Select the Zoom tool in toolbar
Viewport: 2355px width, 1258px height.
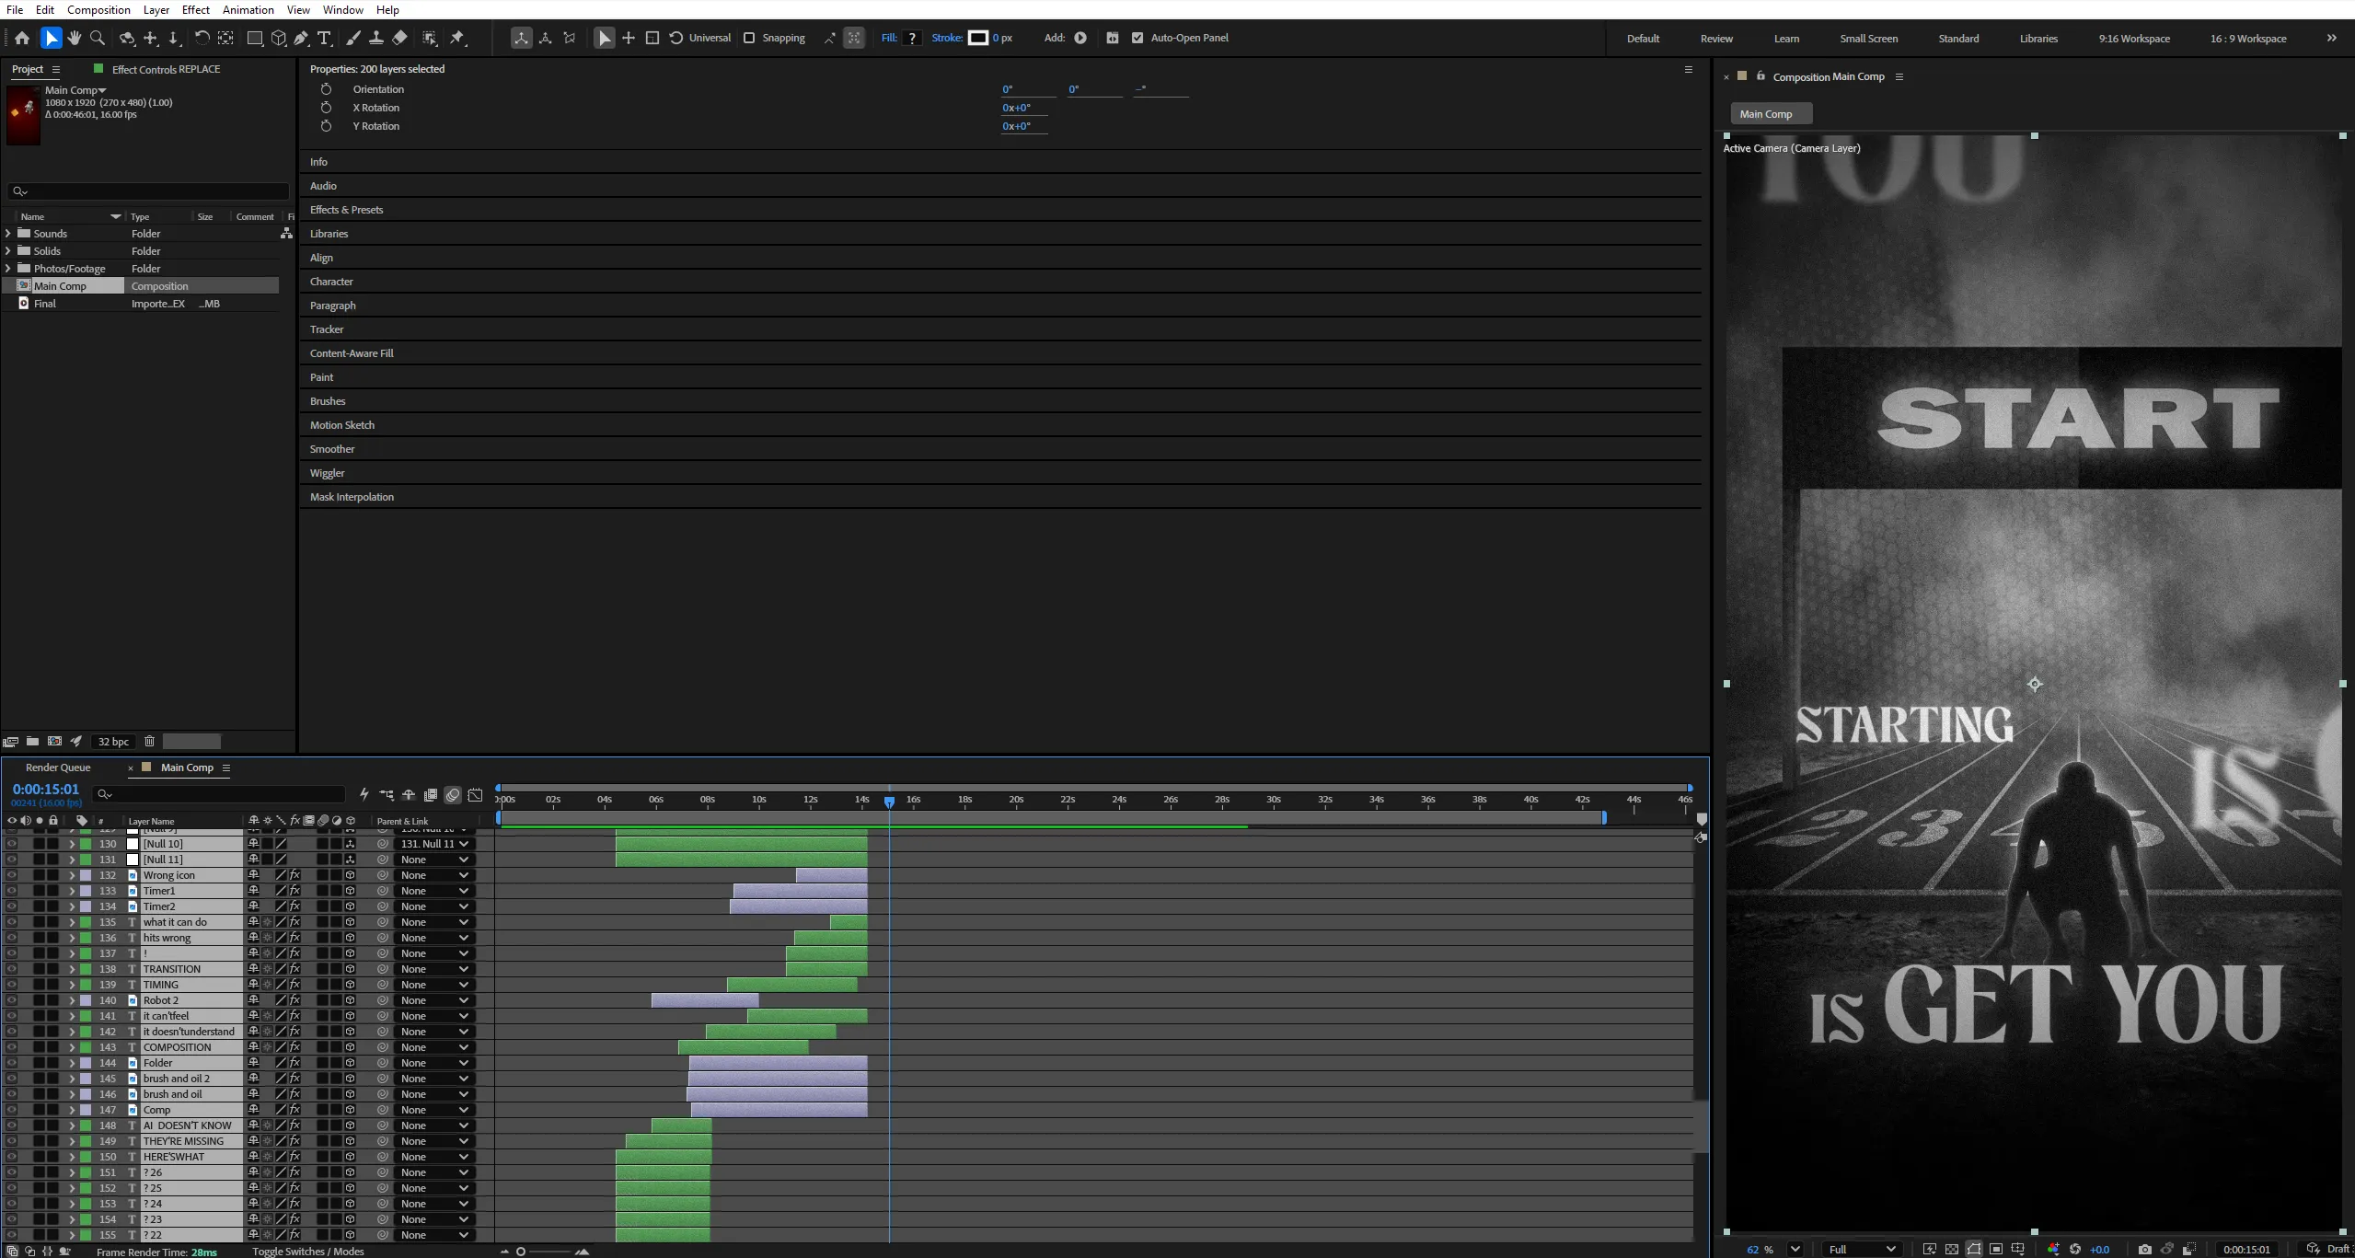coord(98,38)
